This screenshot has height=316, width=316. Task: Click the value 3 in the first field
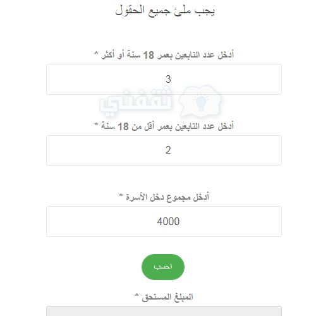pos(168,80)
